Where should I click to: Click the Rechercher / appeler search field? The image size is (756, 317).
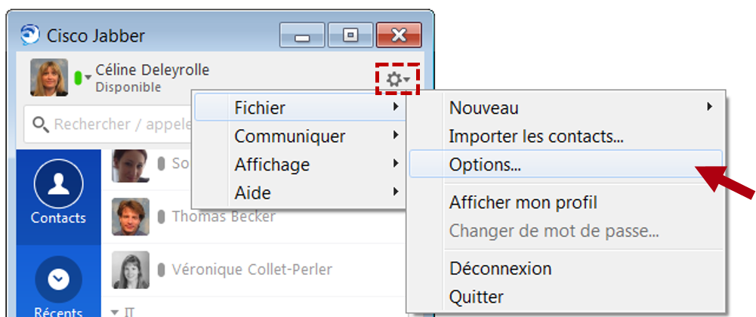tap(113, 124)
